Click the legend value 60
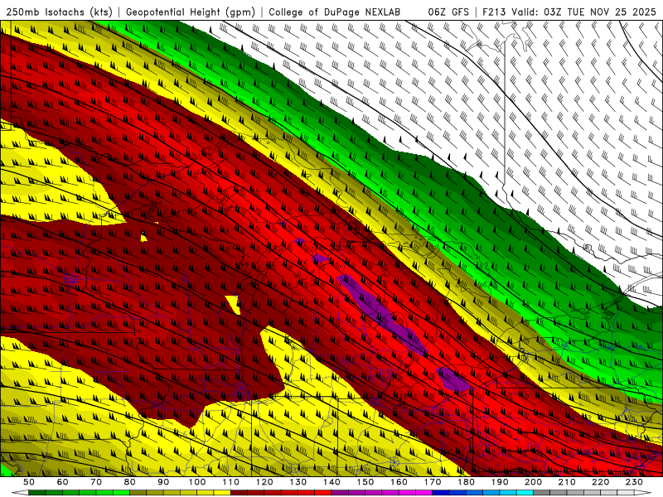 [63, 482]
